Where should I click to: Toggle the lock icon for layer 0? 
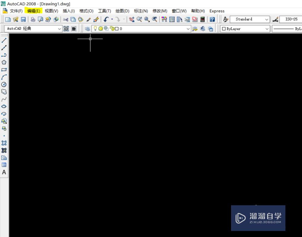[111, 29]
